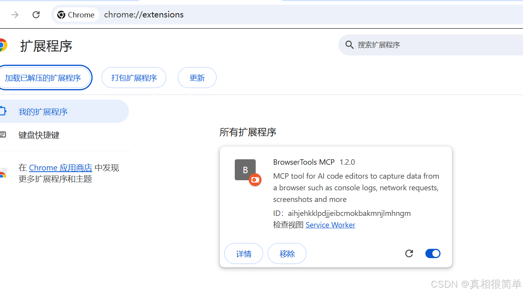523x293 pixels.
Task: Open the Service Worker inspect link
Action: pos(330,225)
